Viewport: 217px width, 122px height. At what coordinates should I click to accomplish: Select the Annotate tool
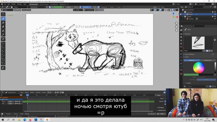[3, 68]
